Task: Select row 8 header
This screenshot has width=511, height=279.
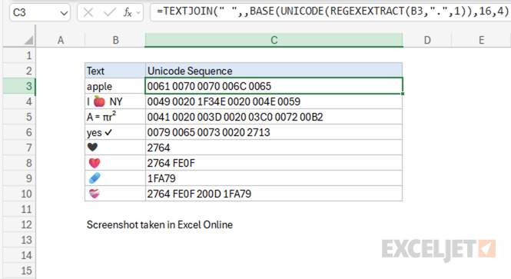Action: point(19,163)
